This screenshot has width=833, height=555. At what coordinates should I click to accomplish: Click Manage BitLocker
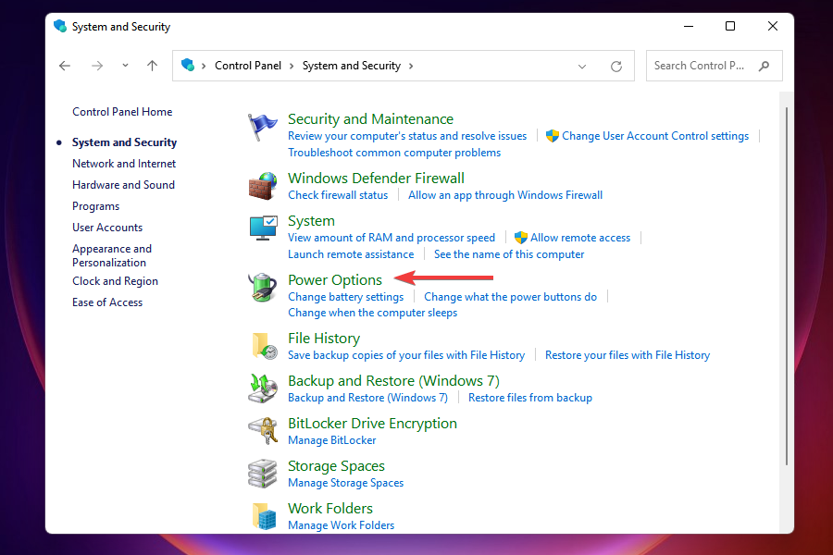pyautogui.click(x=332, y=440)
